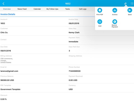Switch to My Follow Ups tab
This screenshot has height=101, width=134.
[52, 9]
